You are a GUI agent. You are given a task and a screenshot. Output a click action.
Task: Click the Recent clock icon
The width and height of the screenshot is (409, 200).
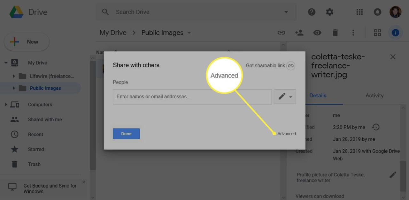point(15,134)
